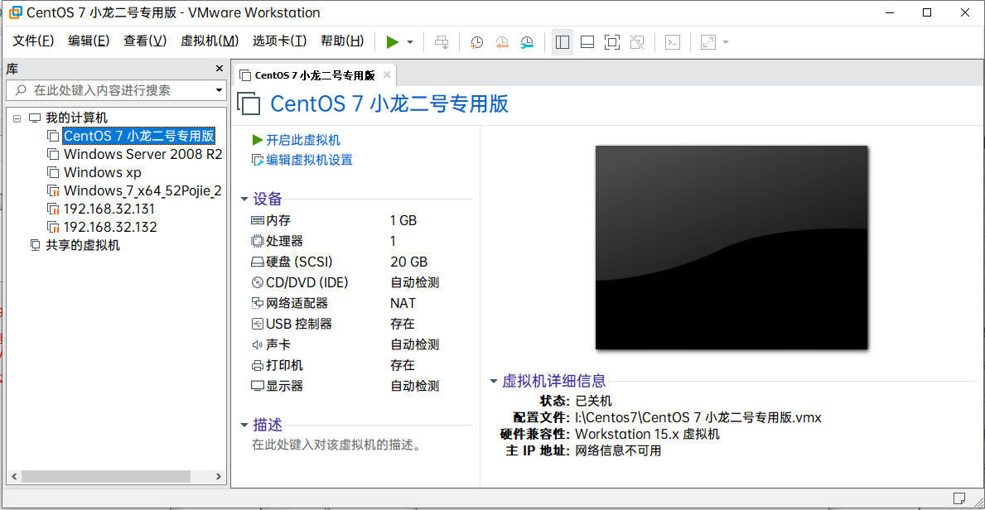The height and width of the screenshot is (510, 985).
Task: Enter full screen mode icon
Action: pyautogui.click(x=612, y=42)
